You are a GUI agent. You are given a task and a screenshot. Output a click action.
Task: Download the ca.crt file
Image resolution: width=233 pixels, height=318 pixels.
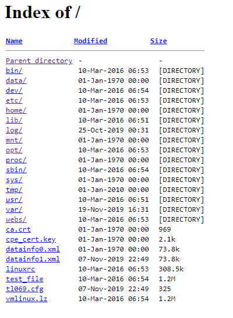[x=18, y=230]
